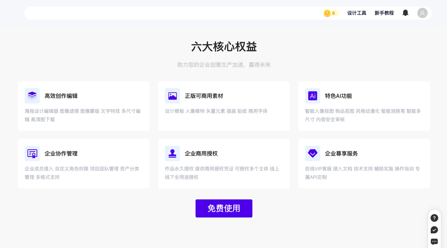Image resolution: width=447 pixels, height=248 pixels.
Task: Click the gold coin balance icon
Action: 327,13
